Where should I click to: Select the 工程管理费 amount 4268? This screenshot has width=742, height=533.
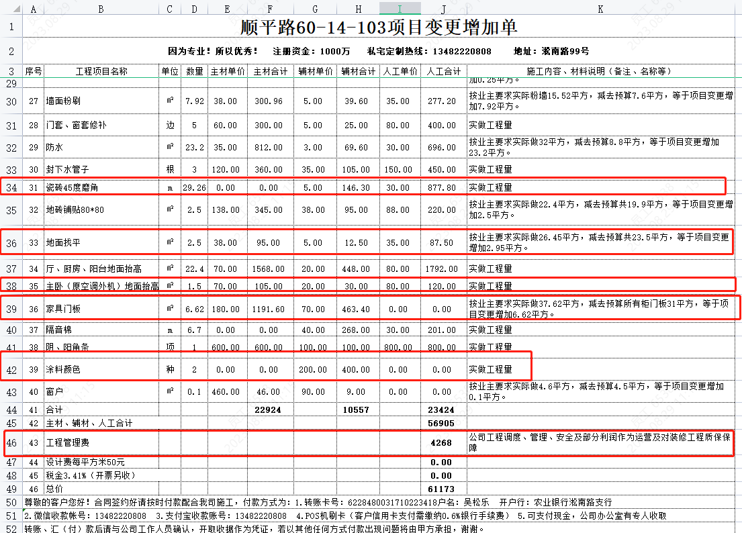click(442, 443)
